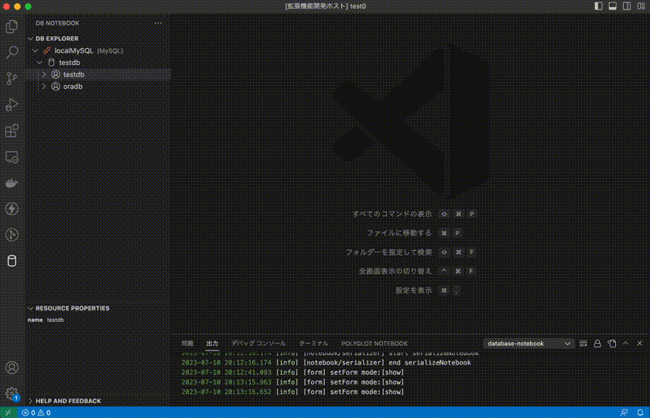This screenshot has height=418, width=650.
Task: Collapse the RESOURCE PROPERTIES section
Action: point(30,309)
